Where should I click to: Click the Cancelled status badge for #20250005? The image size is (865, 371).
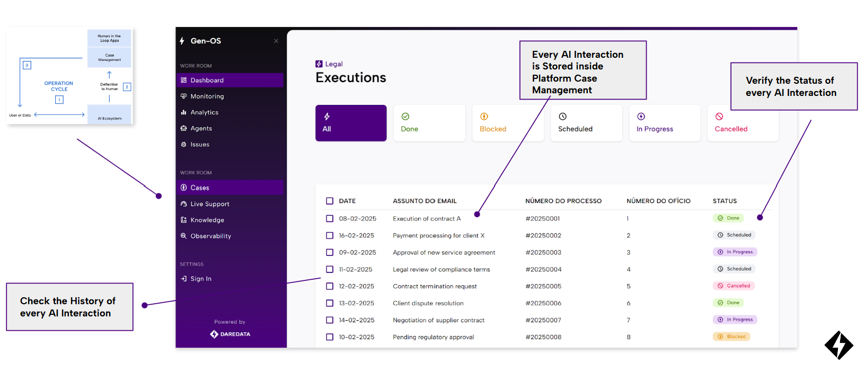pos(734,286)
